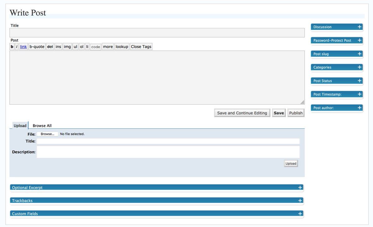Expand the Post Status panel
Viewport: 373px width, 227px height.
(x=359, y=81)
